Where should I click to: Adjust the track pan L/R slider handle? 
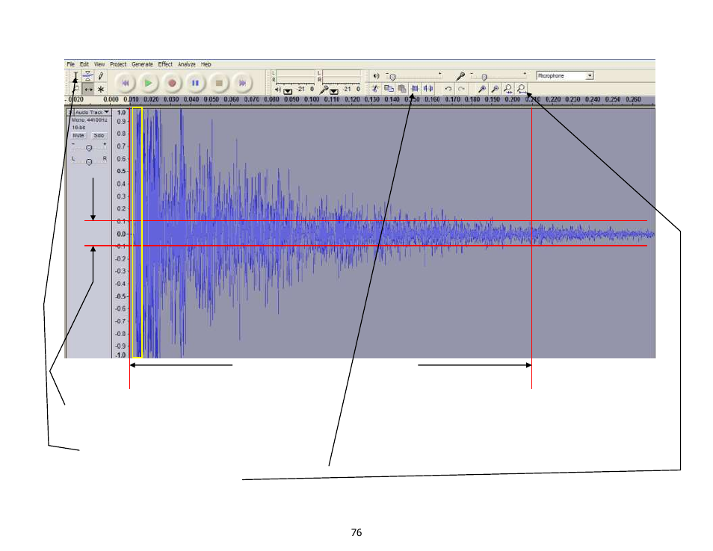click(89, 162)
